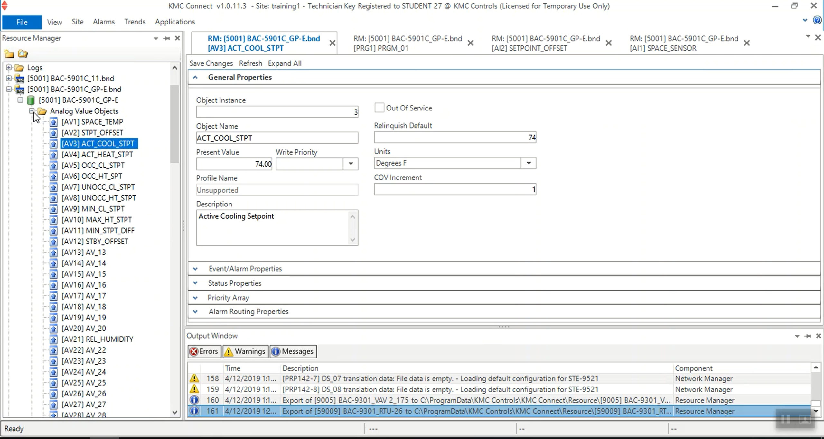
Task: Toggle the Out Of Service checkbox
Action: pyautogui.click(x=379, y=108)
